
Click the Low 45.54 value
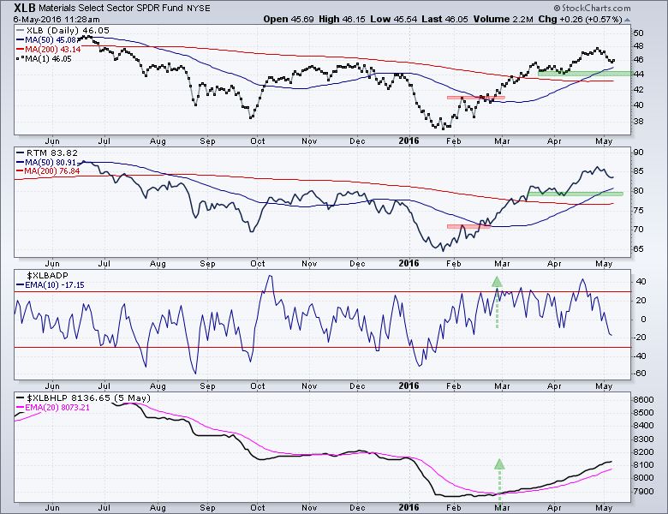click(394, 19)
